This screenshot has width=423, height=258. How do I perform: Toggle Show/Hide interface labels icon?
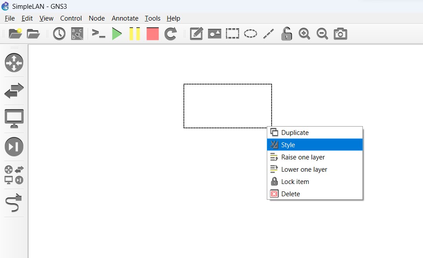[x=77, y=34]
